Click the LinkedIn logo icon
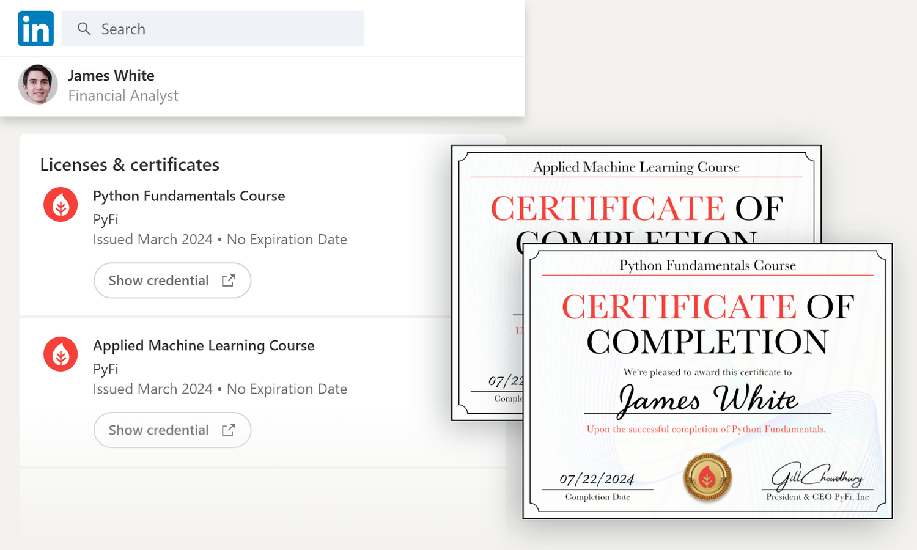The height and width of the screenshot is (550, 917). tap(35, 29)
